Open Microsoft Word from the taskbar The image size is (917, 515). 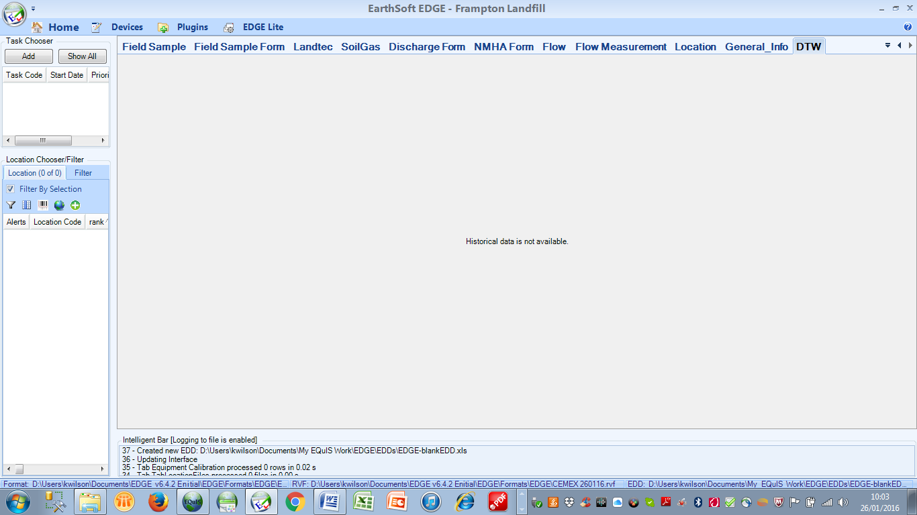pos(330,502)
